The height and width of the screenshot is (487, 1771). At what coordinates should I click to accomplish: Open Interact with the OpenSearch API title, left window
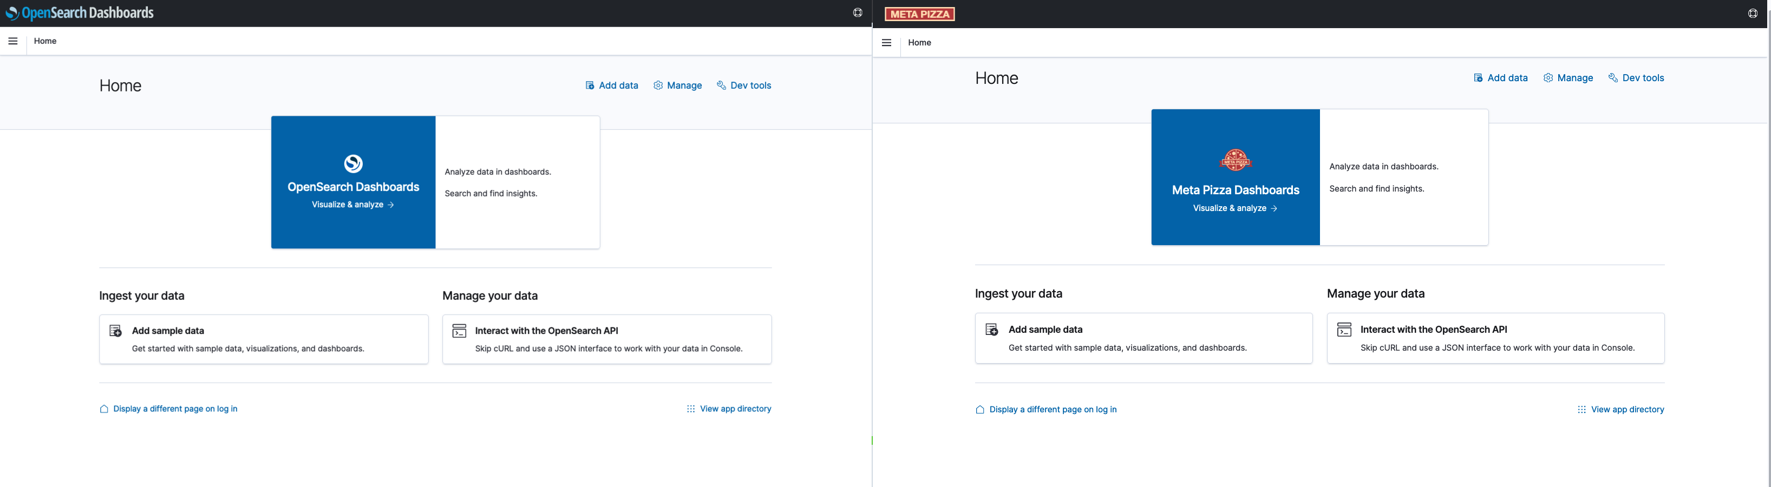point(546,331)
